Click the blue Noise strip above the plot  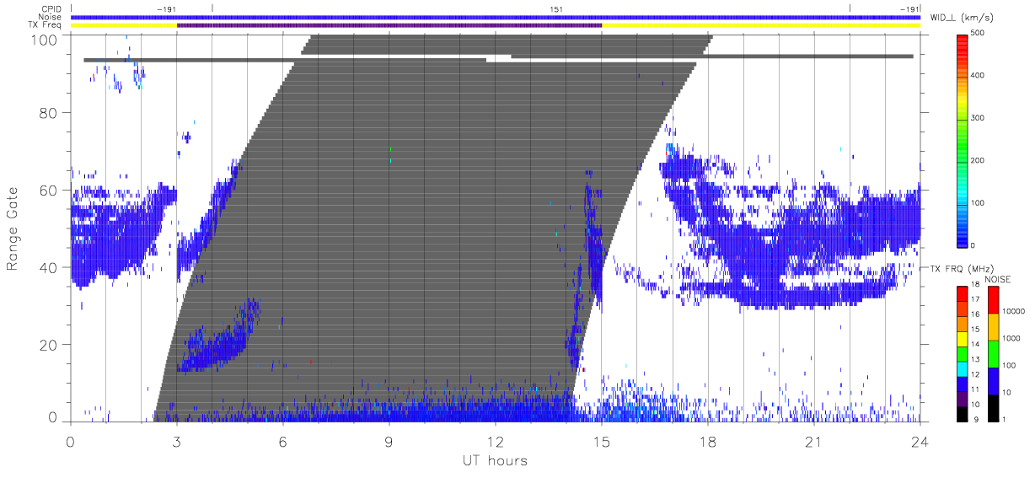[496, 17]
